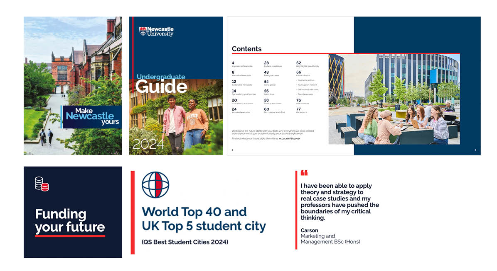Screen dimensions: 497x271
Task: Select contents entry 56 Apply to us
Action: (x=269, y=92)
